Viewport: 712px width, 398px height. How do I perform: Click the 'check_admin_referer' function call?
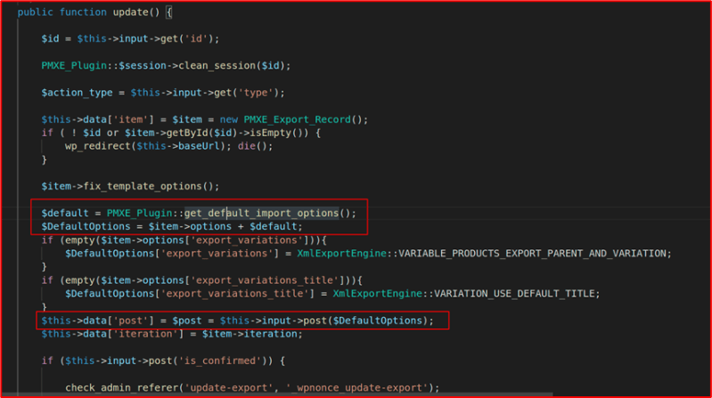tap(122, 388)
